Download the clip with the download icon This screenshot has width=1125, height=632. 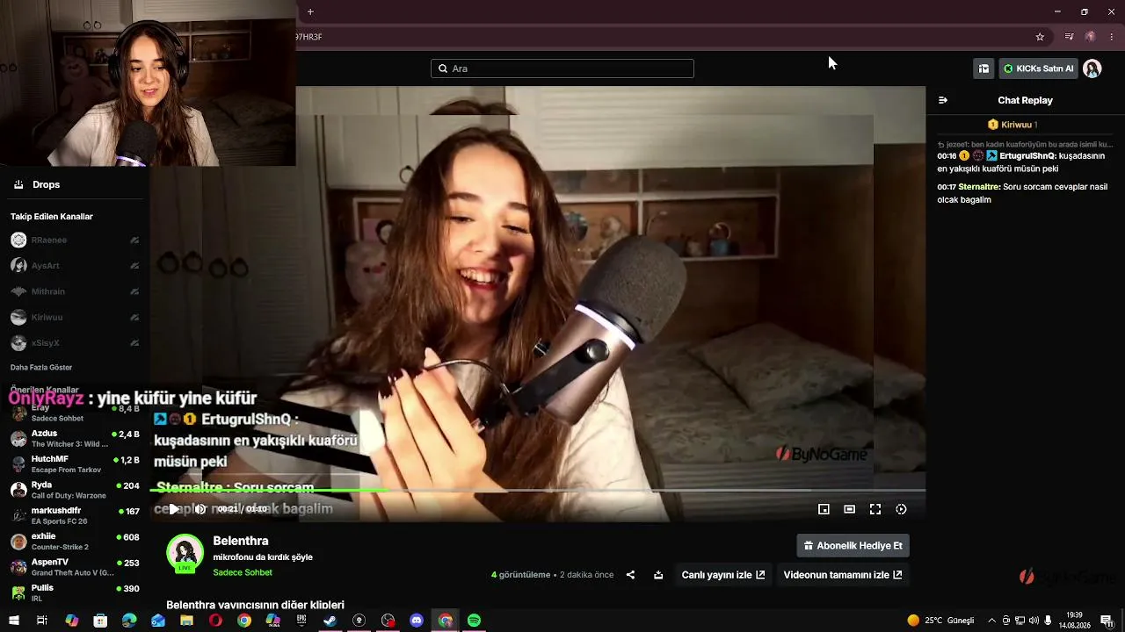658,575
